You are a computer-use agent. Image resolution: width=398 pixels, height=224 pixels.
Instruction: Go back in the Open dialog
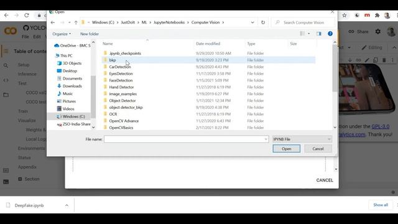(x=52, y=22)
